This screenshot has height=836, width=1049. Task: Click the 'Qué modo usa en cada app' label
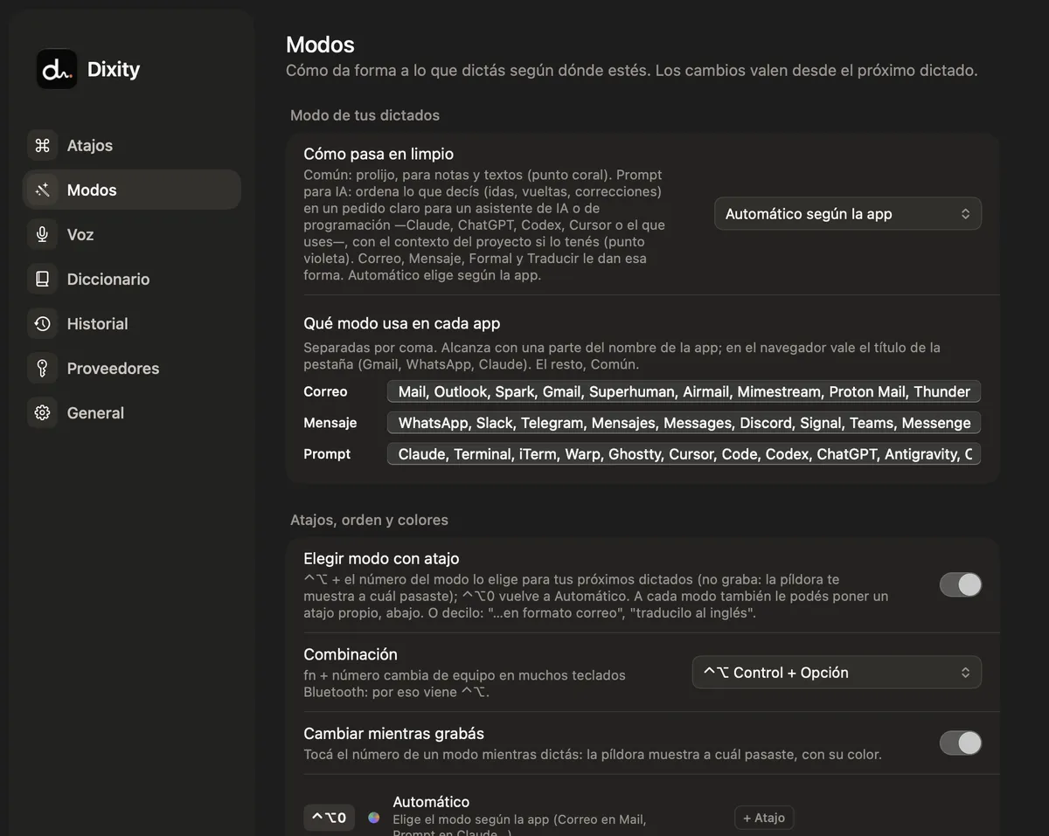(x=402, y=323)
